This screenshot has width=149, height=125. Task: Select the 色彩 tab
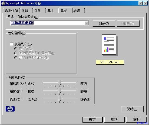click(65, 10)
